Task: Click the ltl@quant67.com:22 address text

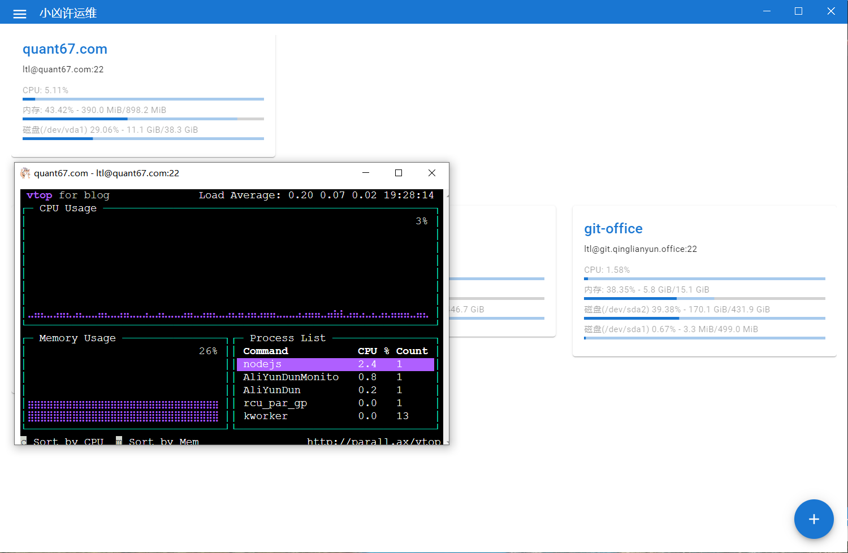Action: coord(63,69)
